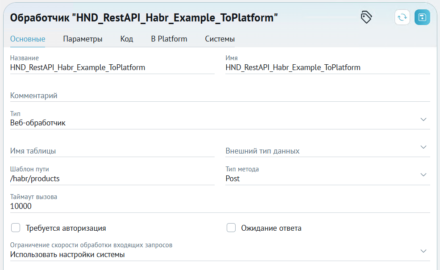Screen dimensions: 440x270
Task: Open the Код tab
Action: pos(127,39)
